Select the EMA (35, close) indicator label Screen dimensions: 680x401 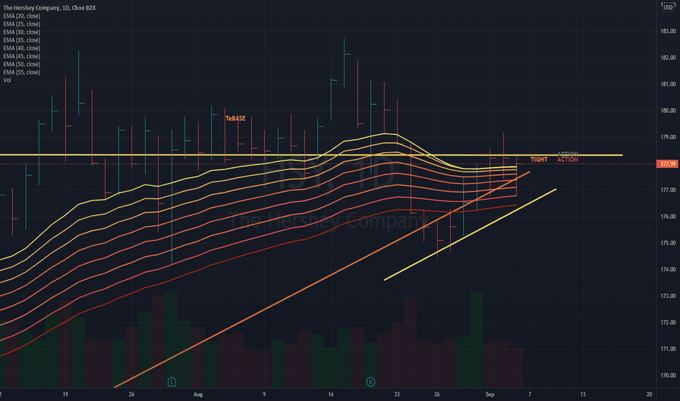coord(22,40)
